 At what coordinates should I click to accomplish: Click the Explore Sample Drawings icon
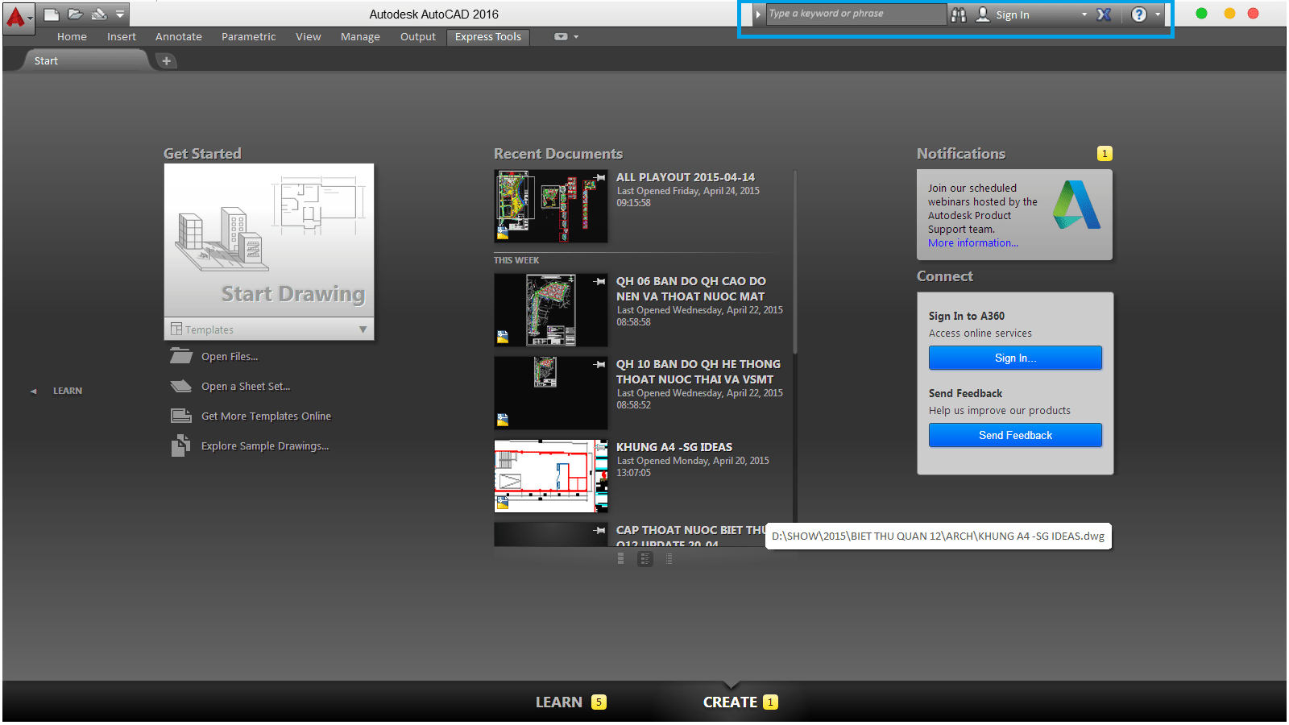[x=181, y=445]
